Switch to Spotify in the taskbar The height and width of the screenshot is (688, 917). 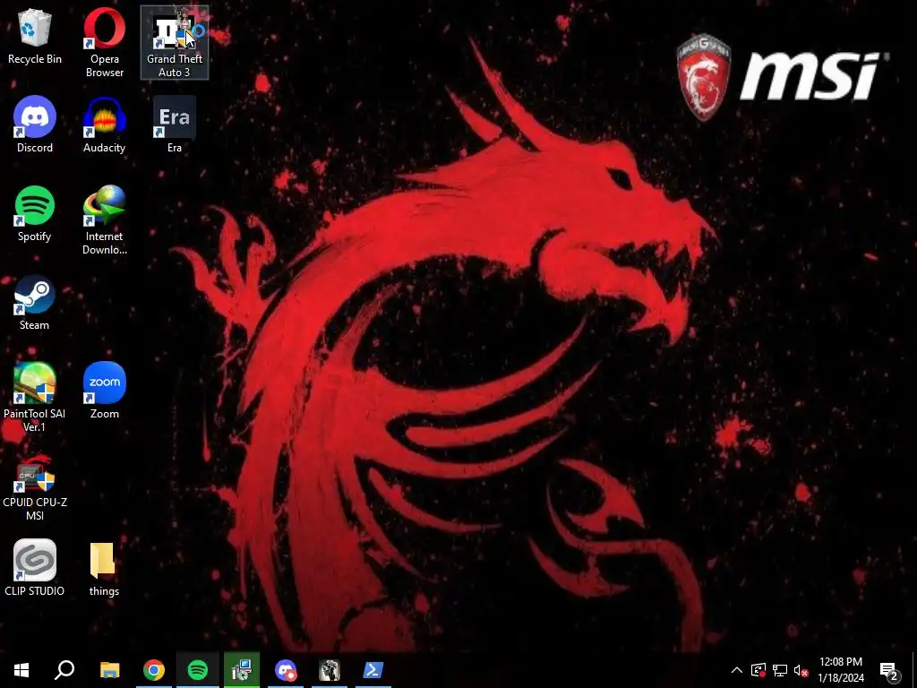(198, 670)
